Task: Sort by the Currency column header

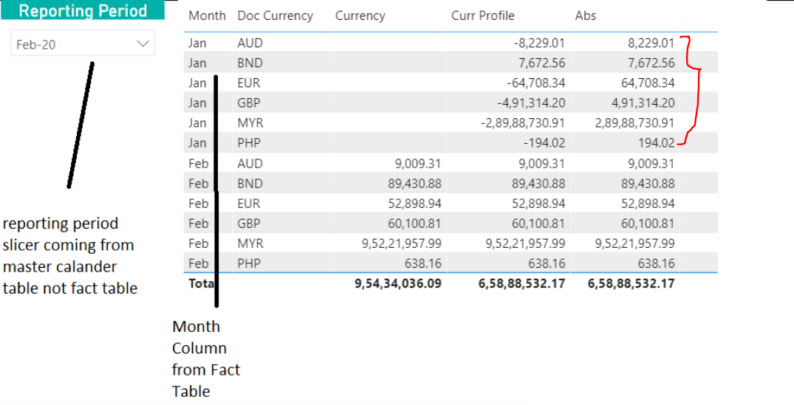Action: click(360, 15)
